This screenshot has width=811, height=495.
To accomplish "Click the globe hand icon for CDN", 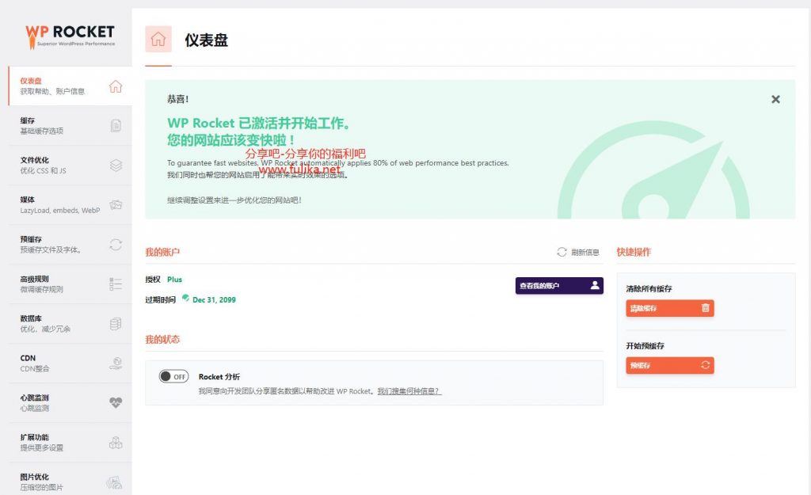I will click(x=116, y=363).
